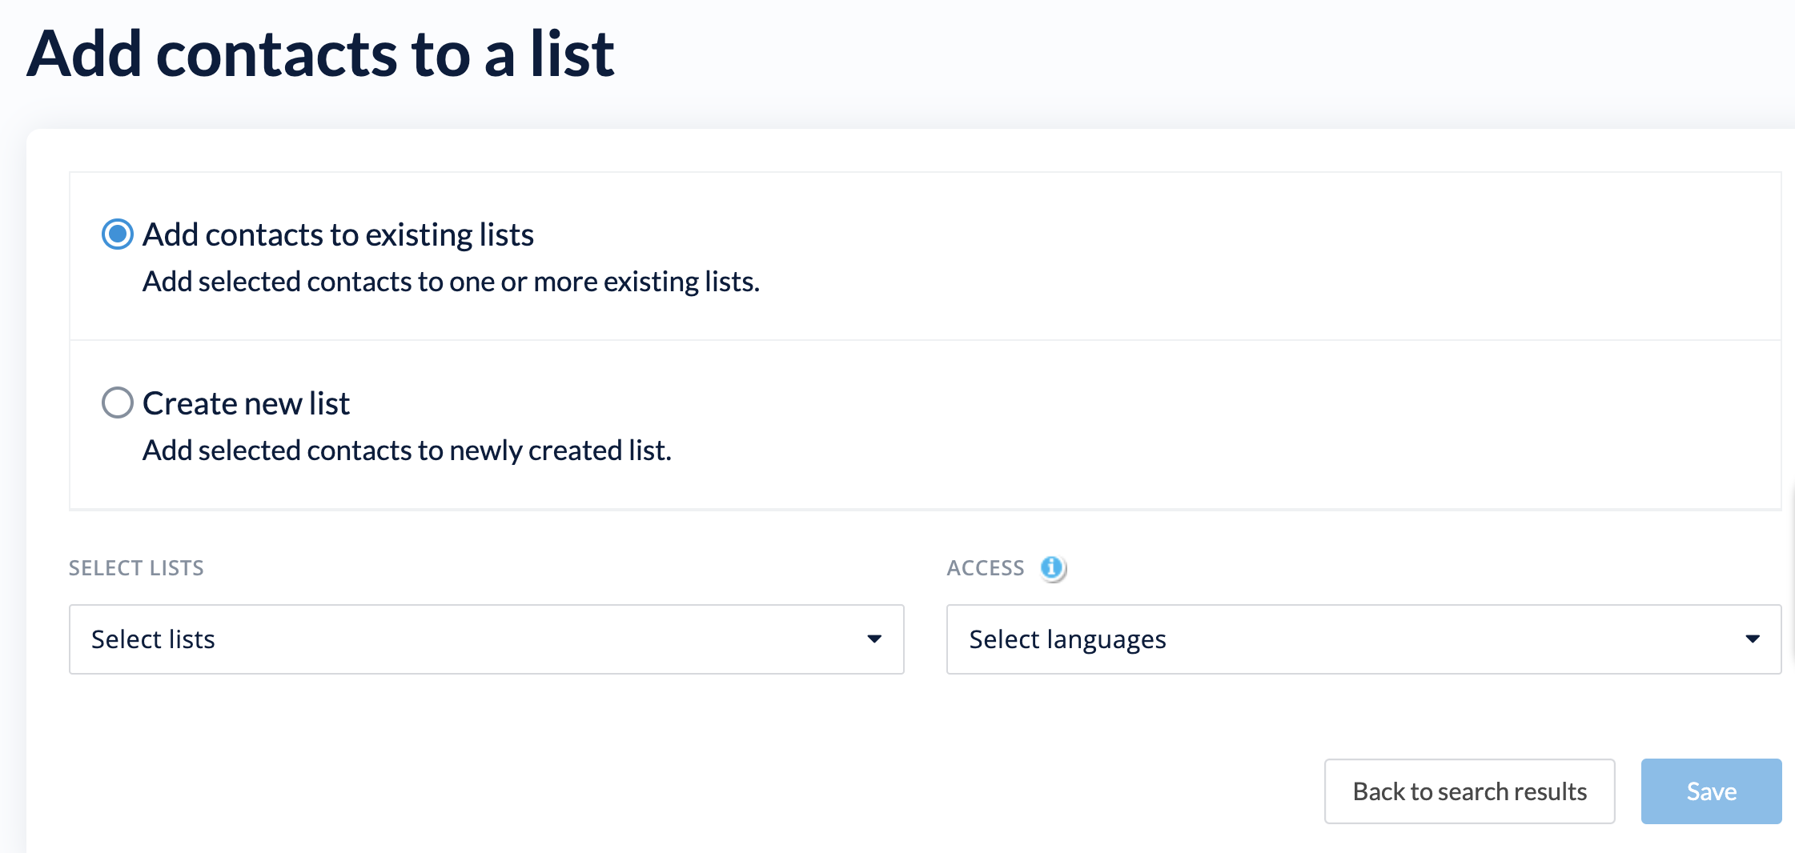Open the Select languages dropdown
Viewport: 1795px width, 853px height.
(1363, 639)
